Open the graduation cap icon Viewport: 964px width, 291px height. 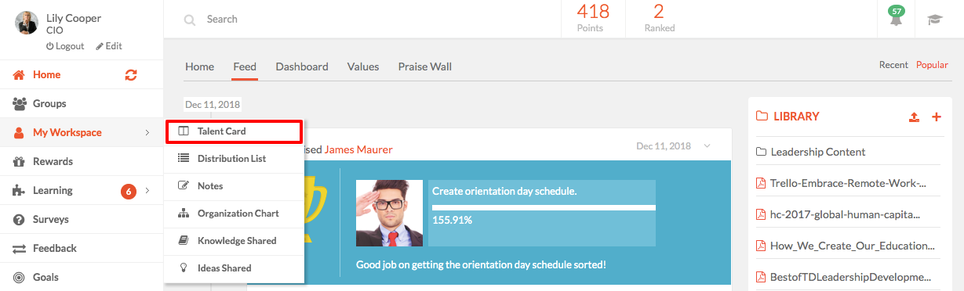[x=935, y=20]
